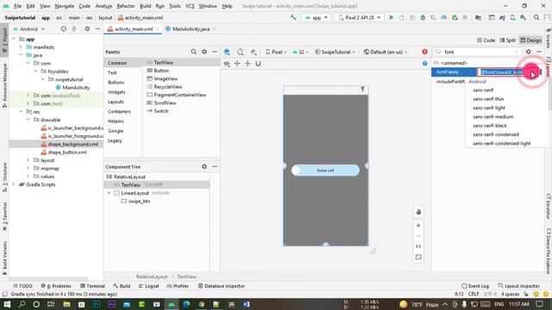Open the SwipeTutorial theme dropdown

click(x=335, y=52)
